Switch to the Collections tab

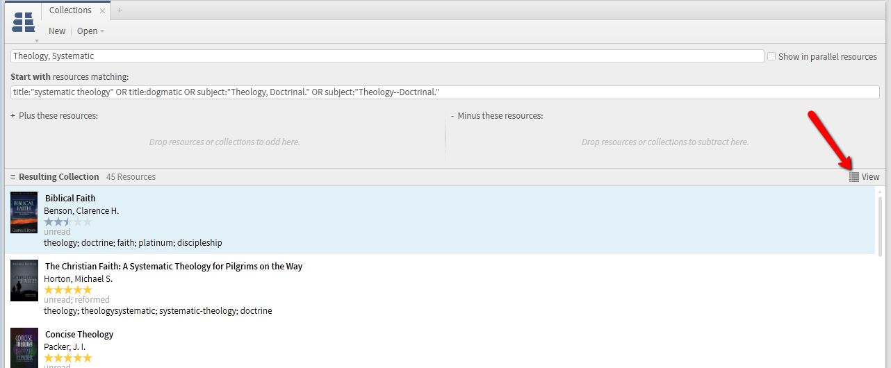pyautogui.click(x=70, y=10)
